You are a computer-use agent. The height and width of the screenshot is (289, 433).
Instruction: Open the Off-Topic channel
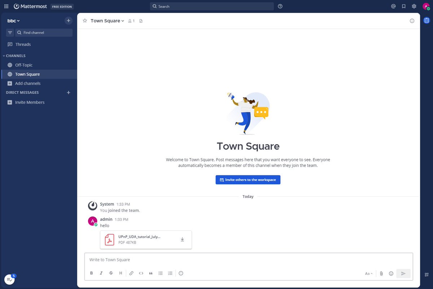(39, 65)
